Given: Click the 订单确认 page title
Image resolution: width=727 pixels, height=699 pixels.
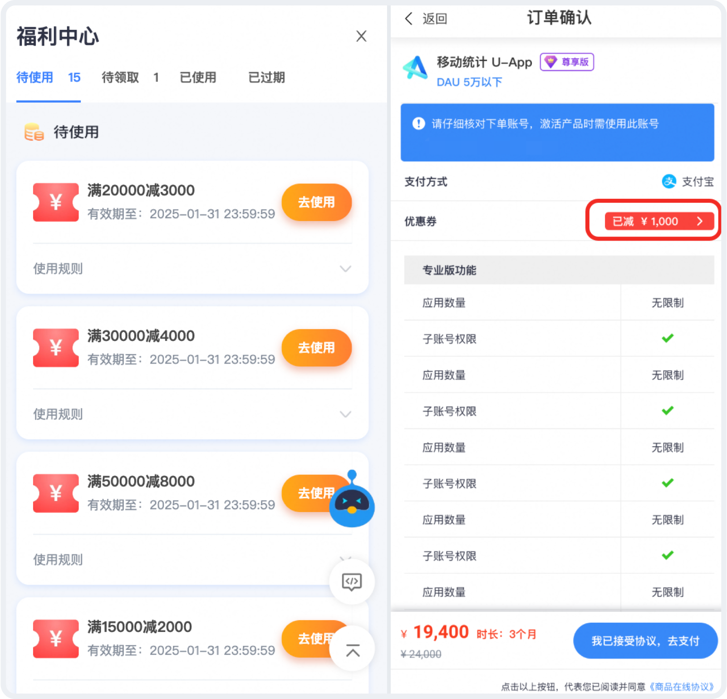Looking at the screenshot, I should [559, 18].
